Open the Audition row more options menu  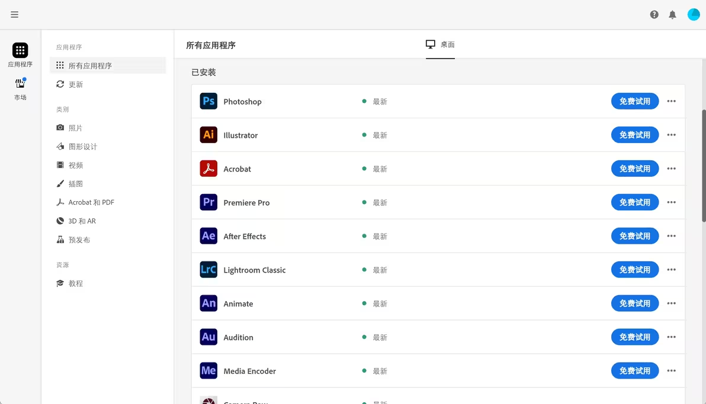pos(671,337)
